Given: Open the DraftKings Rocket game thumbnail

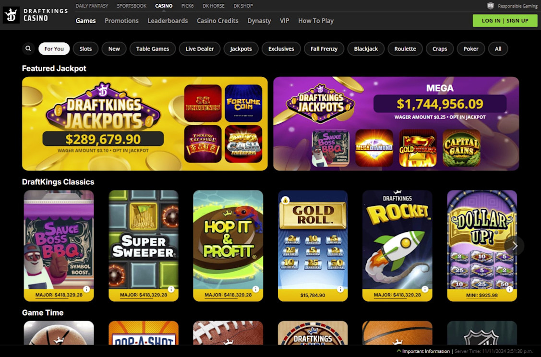Looking at the screenshot, I should click(x=397, y=246).
